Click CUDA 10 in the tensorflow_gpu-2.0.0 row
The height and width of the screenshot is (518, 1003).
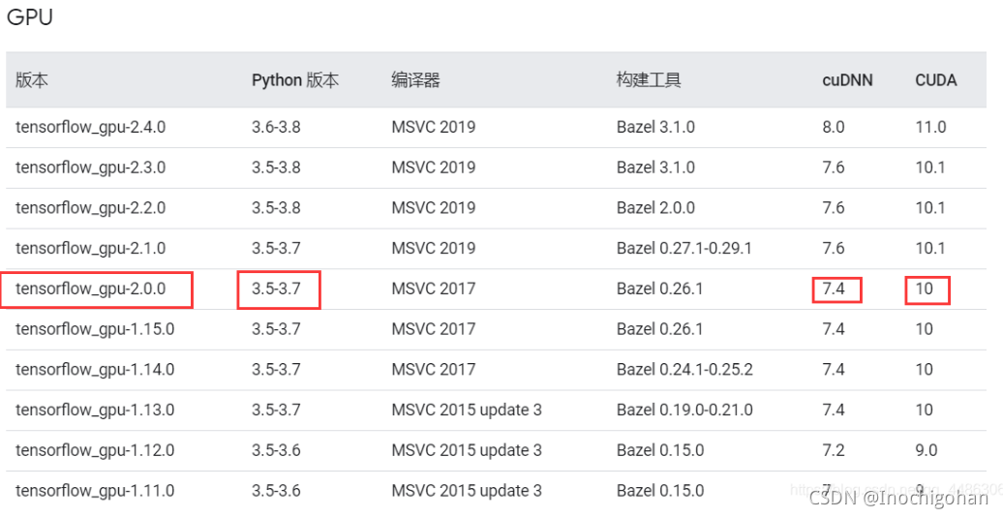(925, 289)
